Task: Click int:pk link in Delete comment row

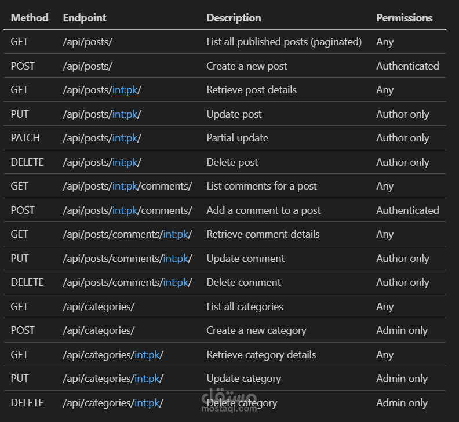Action: (176, 283)
